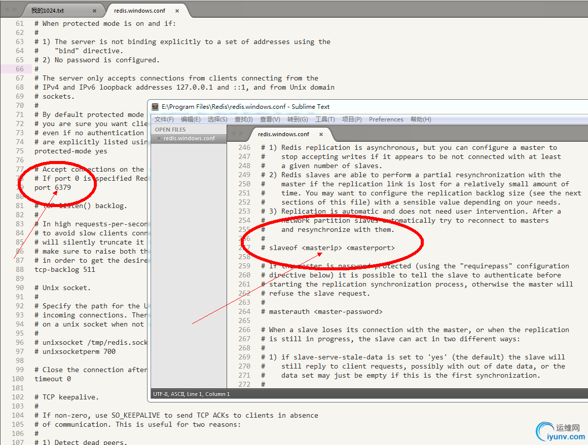
Task: Click line number 246 in front window gutter
Action: coord(244,148)
